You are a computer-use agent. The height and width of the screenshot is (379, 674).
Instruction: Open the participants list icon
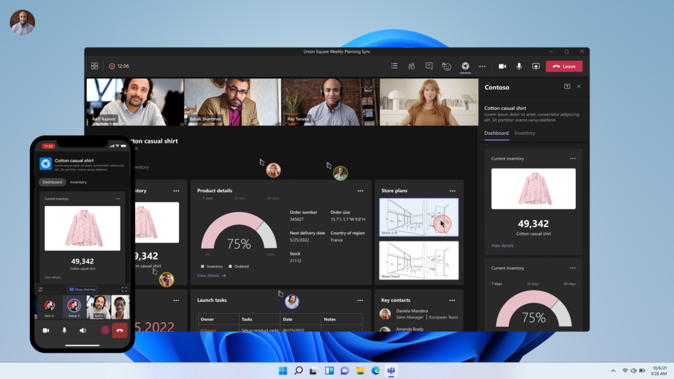411,66
